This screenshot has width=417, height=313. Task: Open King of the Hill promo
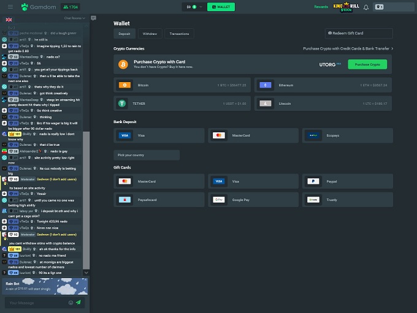[346, 7]
